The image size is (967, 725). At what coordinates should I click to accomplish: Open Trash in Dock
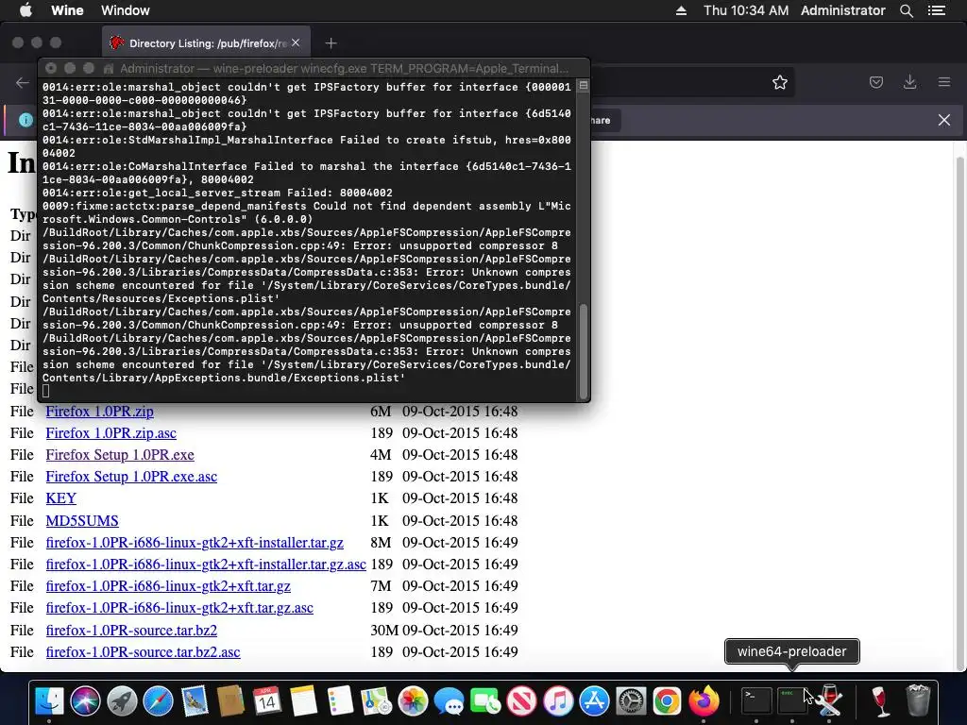click(918, 701)
